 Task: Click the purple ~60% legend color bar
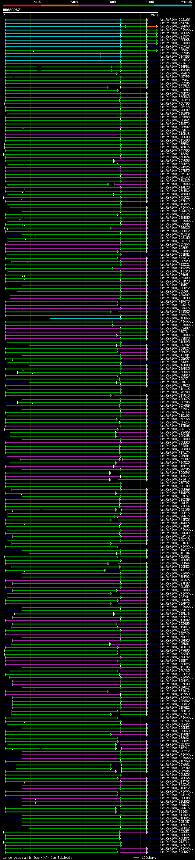(x=98, y=5)
